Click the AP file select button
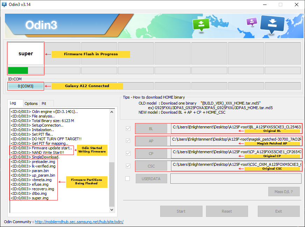305x227 pixels. click(x=151, y=141)
